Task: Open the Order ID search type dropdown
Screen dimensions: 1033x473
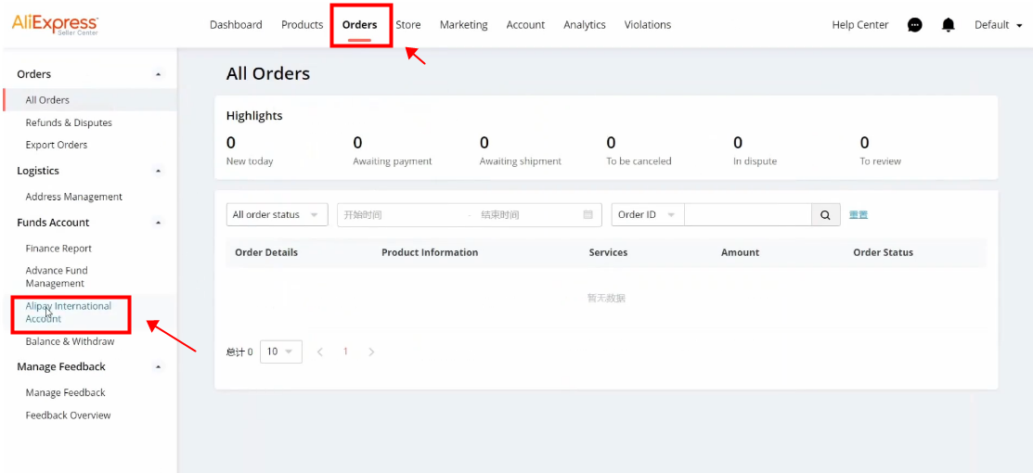Action: pyautogui.click(x=648, y=215)
